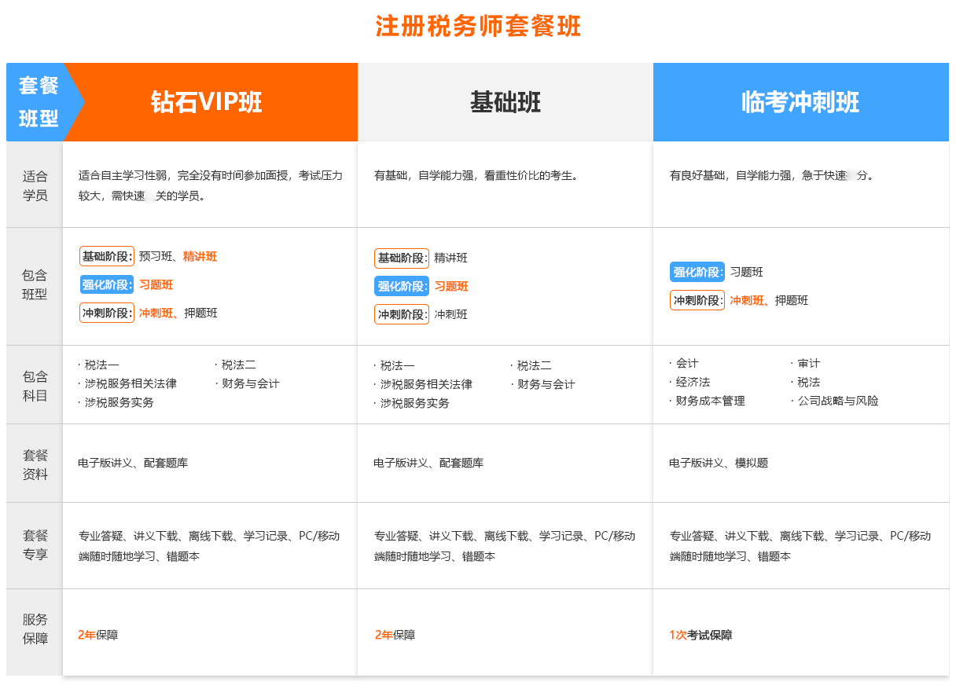Click the 包含科目 row label
Screen dimensions: 956x689
pos(35,385)
